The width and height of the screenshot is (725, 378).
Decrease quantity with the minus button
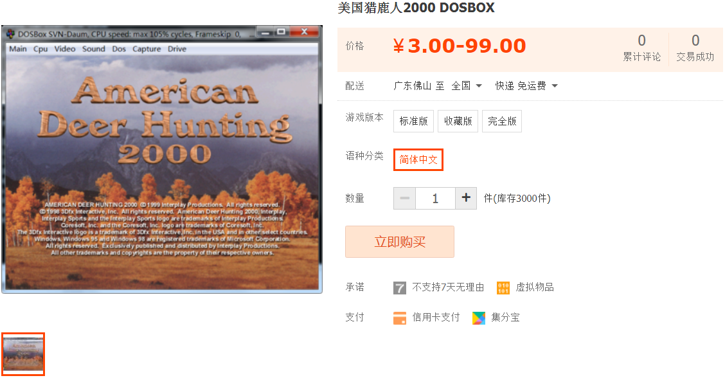404,198
